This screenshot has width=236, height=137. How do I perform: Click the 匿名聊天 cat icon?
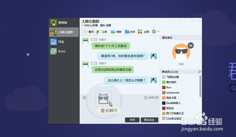[x=103, y=98]
